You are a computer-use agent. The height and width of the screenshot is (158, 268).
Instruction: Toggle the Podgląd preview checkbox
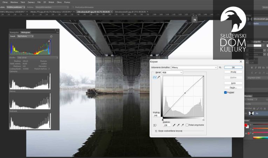tap(226, 93)
